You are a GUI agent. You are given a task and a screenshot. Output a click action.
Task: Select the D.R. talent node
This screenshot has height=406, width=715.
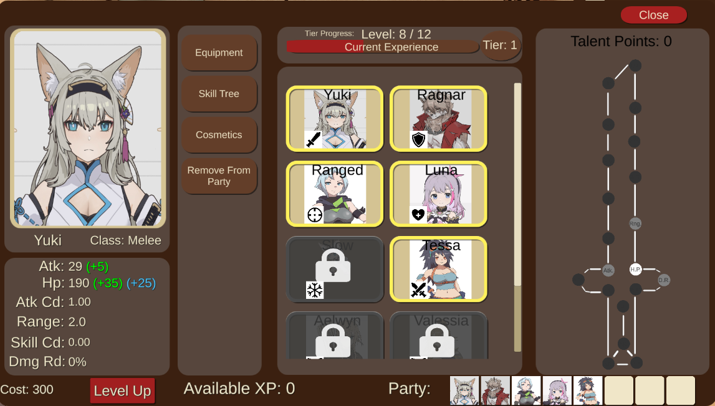coord(664,280)
